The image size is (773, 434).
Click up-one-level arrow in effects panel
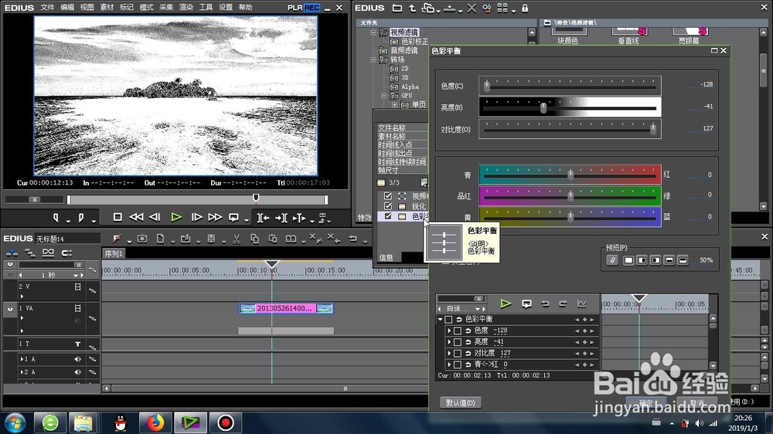click(x=412, y=8)
